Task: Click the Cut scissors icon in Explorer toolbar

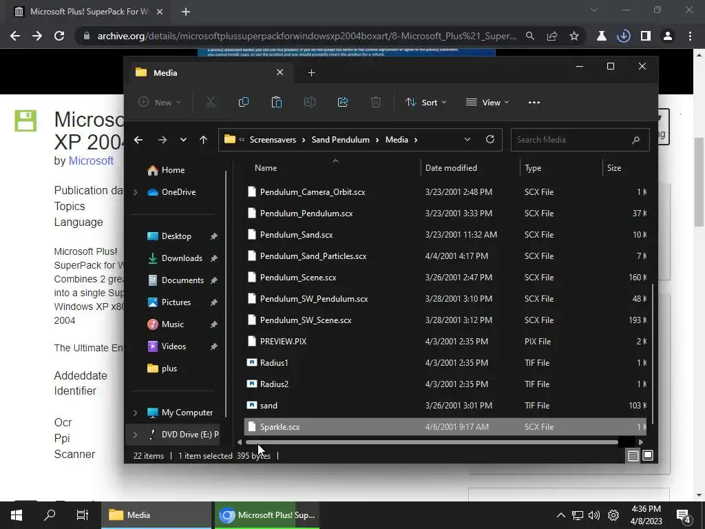Action: (x=211, y=102)
